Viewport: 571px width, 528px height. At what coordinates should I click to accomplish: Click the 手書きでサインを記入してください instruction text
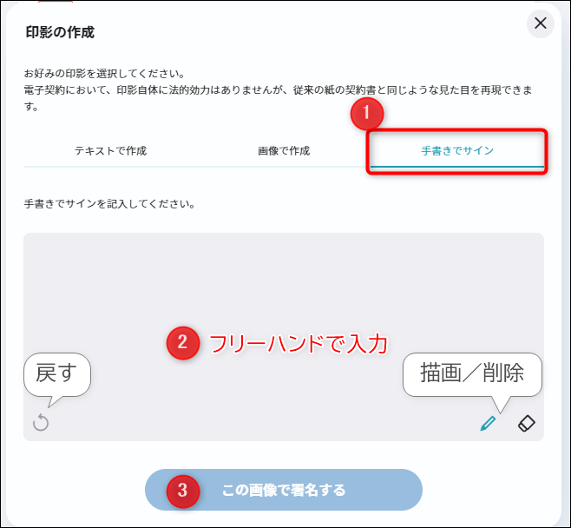110,204
